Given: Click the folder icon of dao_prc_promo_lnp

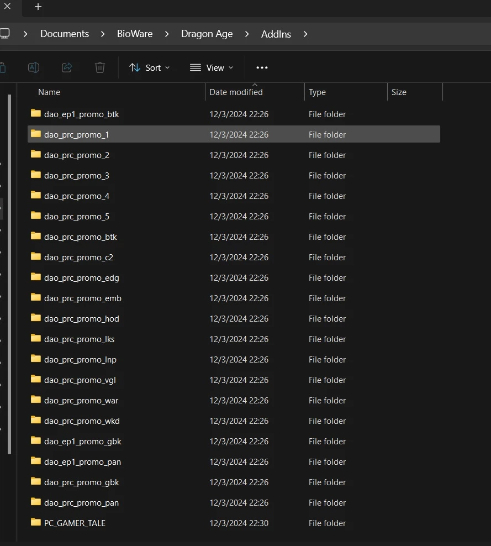Looking at the screenshot, I should (36, 359).
